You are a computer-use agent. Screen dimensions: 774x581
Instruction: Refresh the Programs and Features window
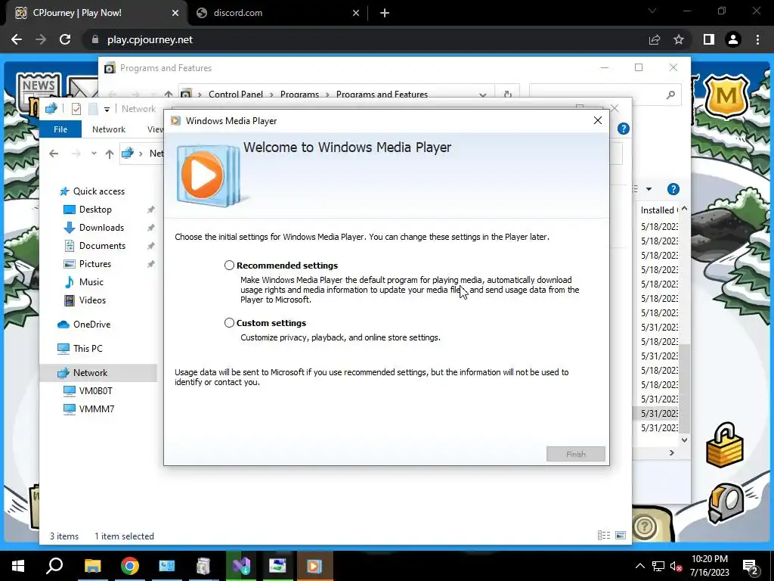[507, 95]
